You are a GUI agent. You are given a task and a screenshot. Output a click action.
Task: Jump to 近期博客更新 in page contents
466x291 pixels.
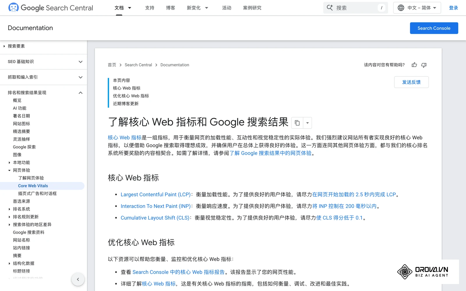tap(126, 104)
